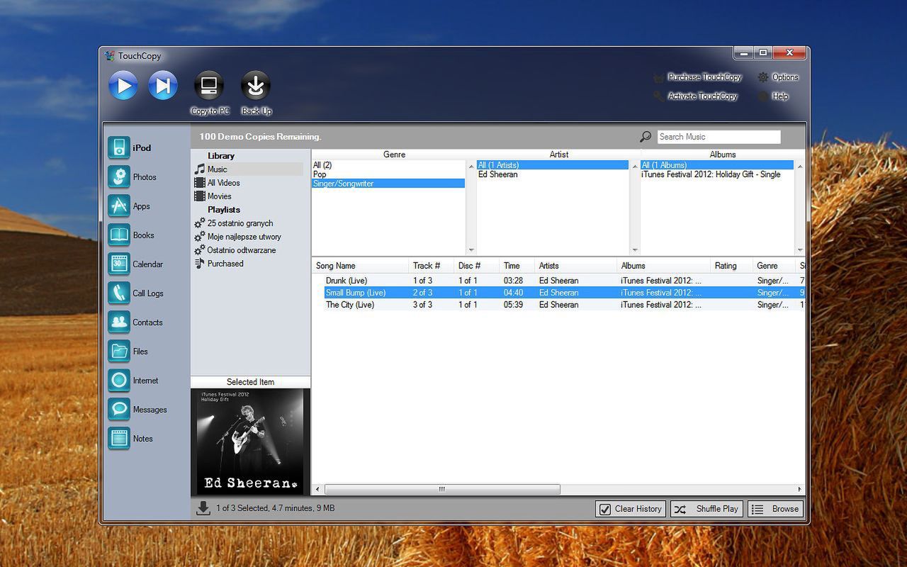Open the Contacts section
907x567 pixels.
(x=147, y=322)
